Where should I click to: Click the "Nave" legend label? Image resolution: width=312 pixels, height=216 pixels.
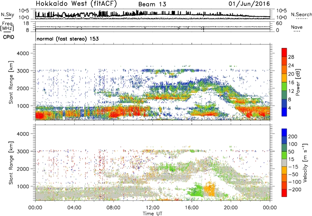tap(297, 27)
